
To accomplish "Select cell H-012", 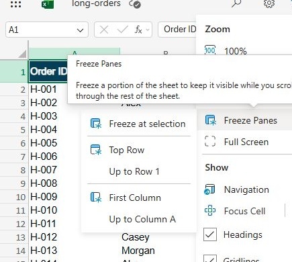I will (74, 237).
